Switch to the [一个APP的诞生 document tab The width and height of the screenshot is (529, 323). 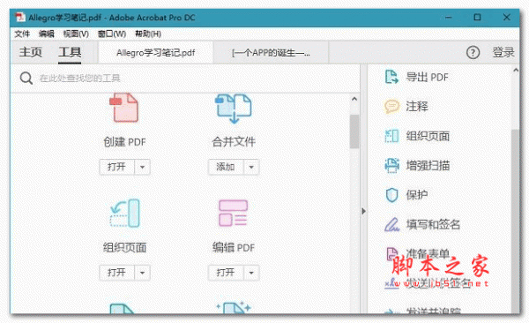(x=271, y=53)
